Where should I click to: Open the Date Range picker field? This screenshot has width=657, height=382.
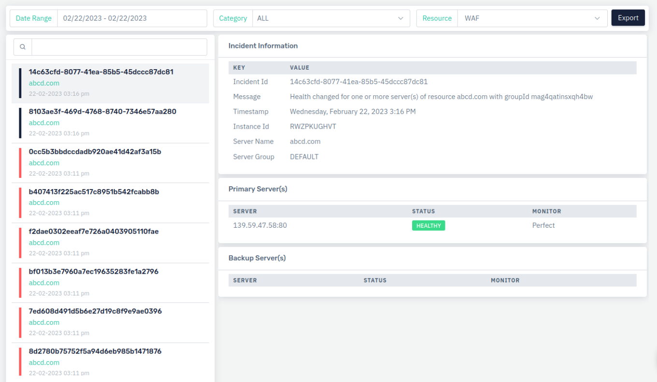132,18
